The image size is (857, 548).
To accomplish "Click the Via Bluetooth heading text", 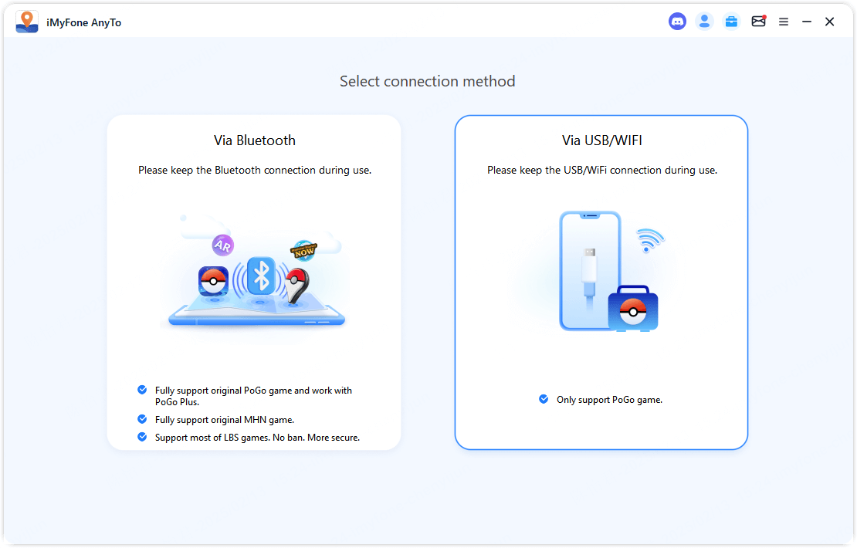I will click(x=255, y=140).
